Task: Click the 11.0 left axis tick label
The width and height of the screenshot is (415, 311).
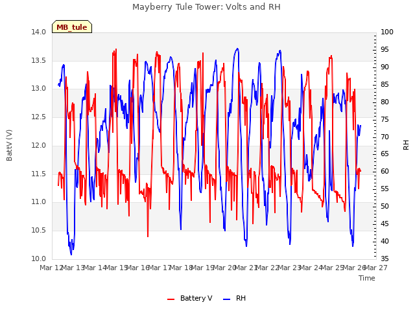Action: pyautogui.click(x=39, y=202)
